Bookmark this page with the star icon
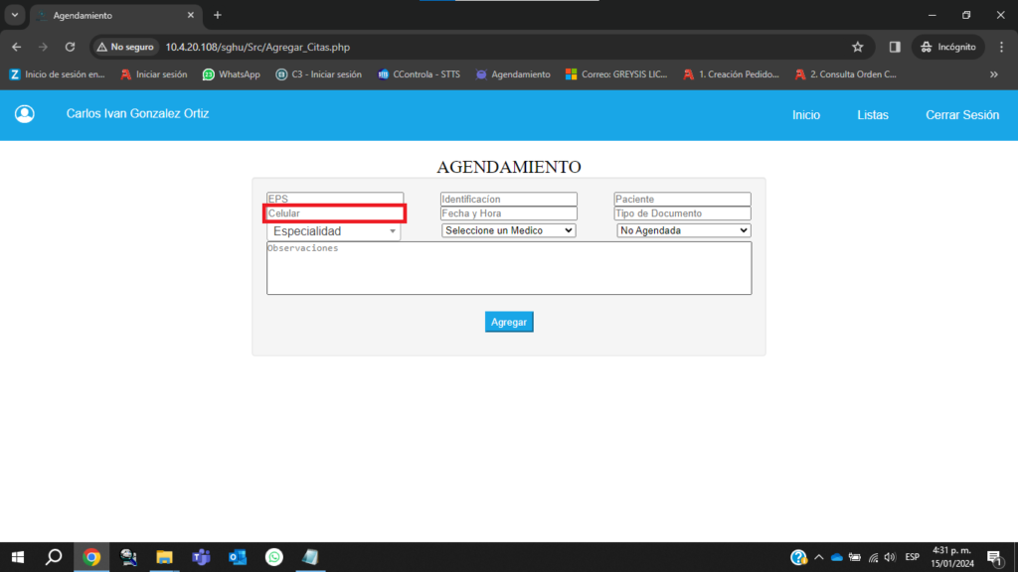Viewport: 1018px width, 572px height. pos(857,47)
